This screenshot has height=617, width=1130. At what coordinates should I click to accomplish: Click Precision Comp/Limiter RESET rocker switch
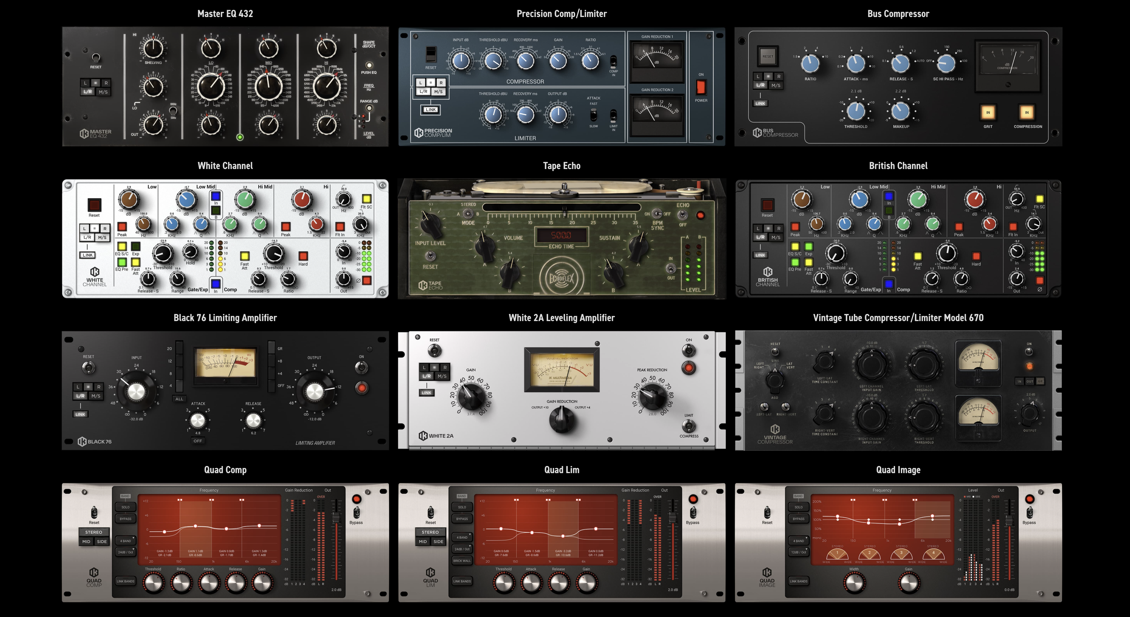431,55
